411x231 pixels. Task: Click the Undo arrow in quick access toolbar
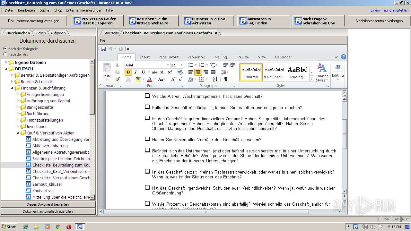tap(110, 49)
